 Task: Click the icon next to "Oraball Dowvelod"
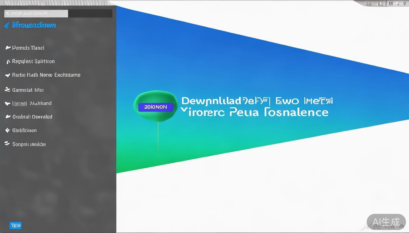click(8, 117)
